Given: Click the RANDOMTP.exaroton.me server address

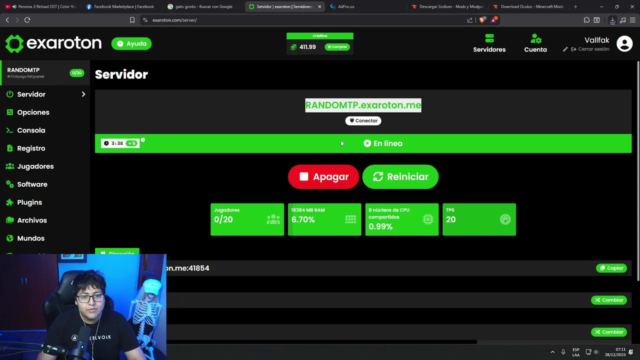Looking at the screenshot, I should (x=363, y=105).
